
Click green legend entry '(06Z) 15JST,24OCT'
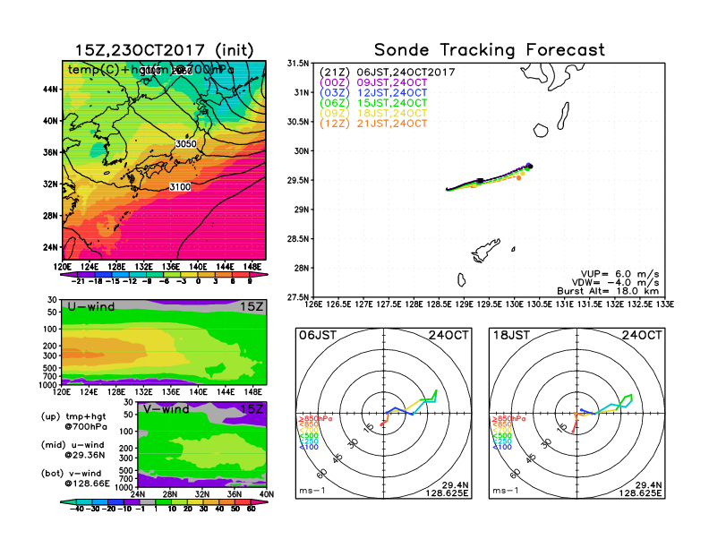coord(373,103)
